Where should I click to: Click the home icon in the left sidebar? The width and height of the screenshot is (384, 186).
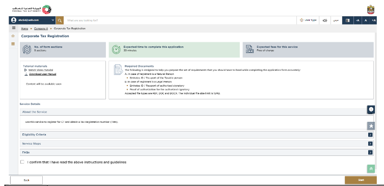(x=13, y=36)
